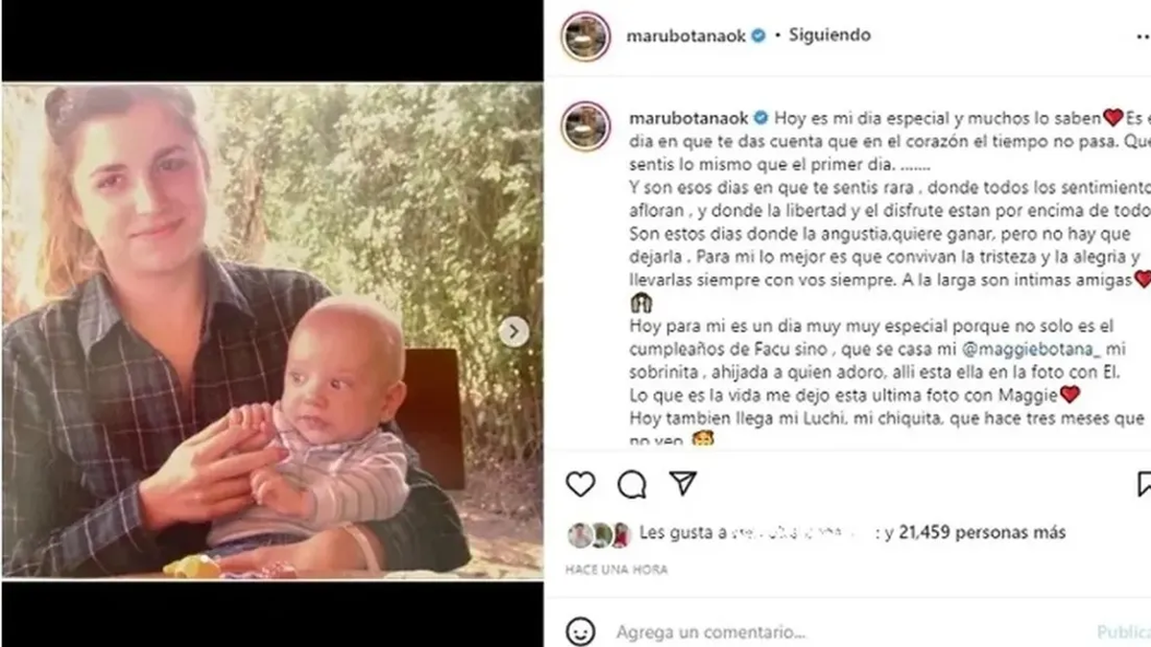Click the verified badge in the caption
The height and width of the screenshot is (647, 1151).
761,118
